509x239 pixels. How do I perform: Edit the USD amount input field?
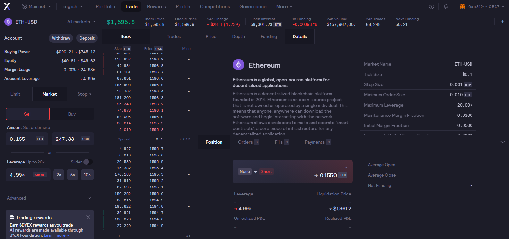73,139
